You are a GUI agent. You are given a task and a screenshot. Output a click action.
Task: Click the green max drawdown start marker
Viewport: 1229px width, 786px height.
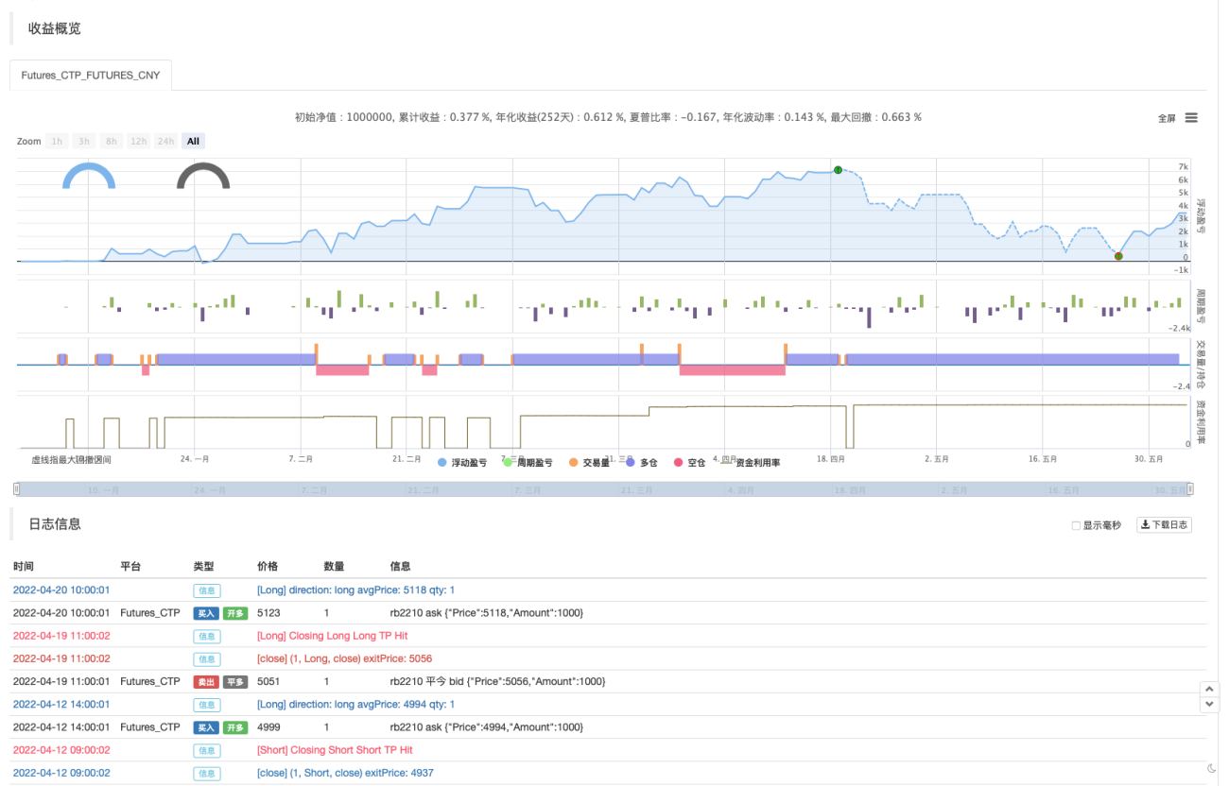click(838, 170)
